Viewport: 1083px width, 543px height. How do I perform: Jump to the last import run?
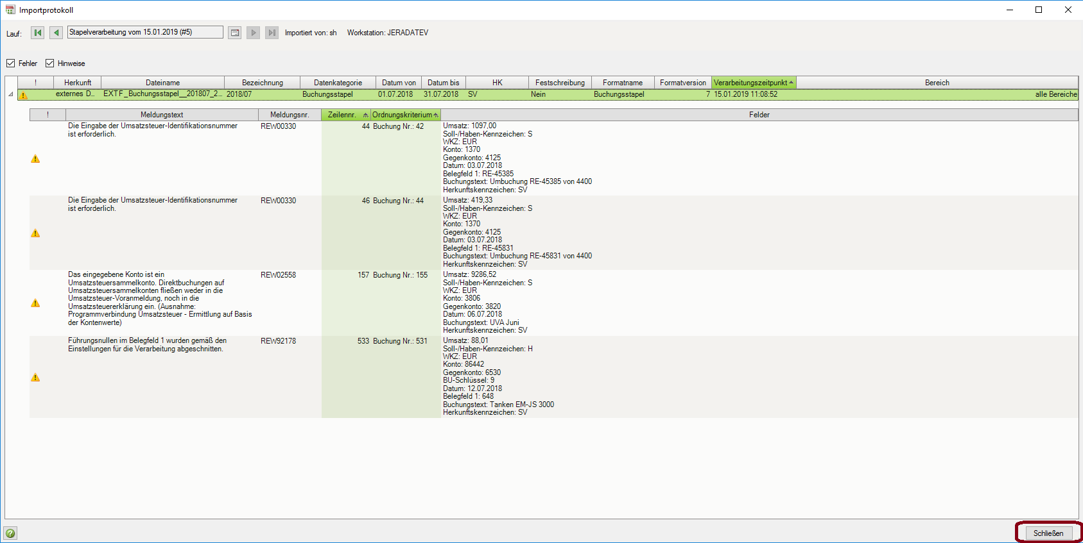[272, 33]
